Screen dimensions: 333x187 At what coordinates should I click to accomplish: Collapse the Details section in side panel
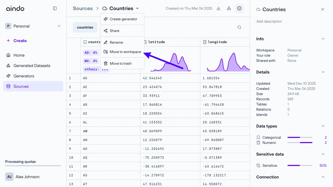pos(323,72)
